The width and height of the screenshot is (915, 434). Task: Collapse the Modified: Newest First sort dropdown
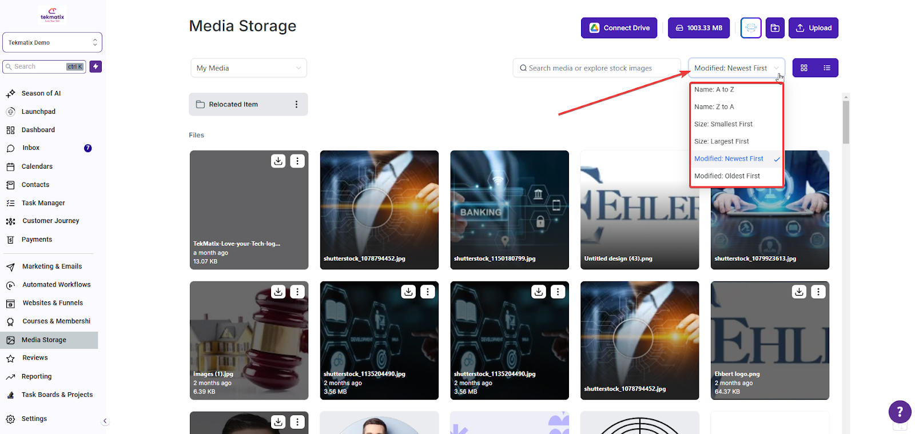(x=737, y=68)
